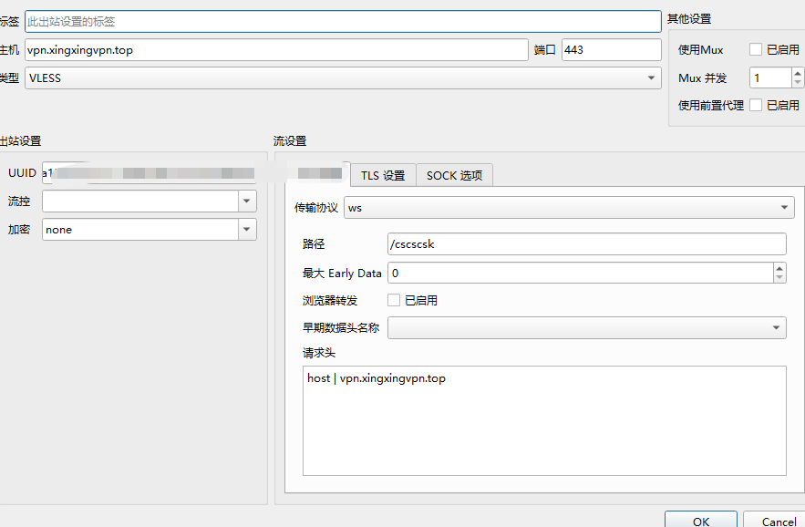Click the 请求头 request headers text area
The image size is (805, 527).
(x=544, y=419)
